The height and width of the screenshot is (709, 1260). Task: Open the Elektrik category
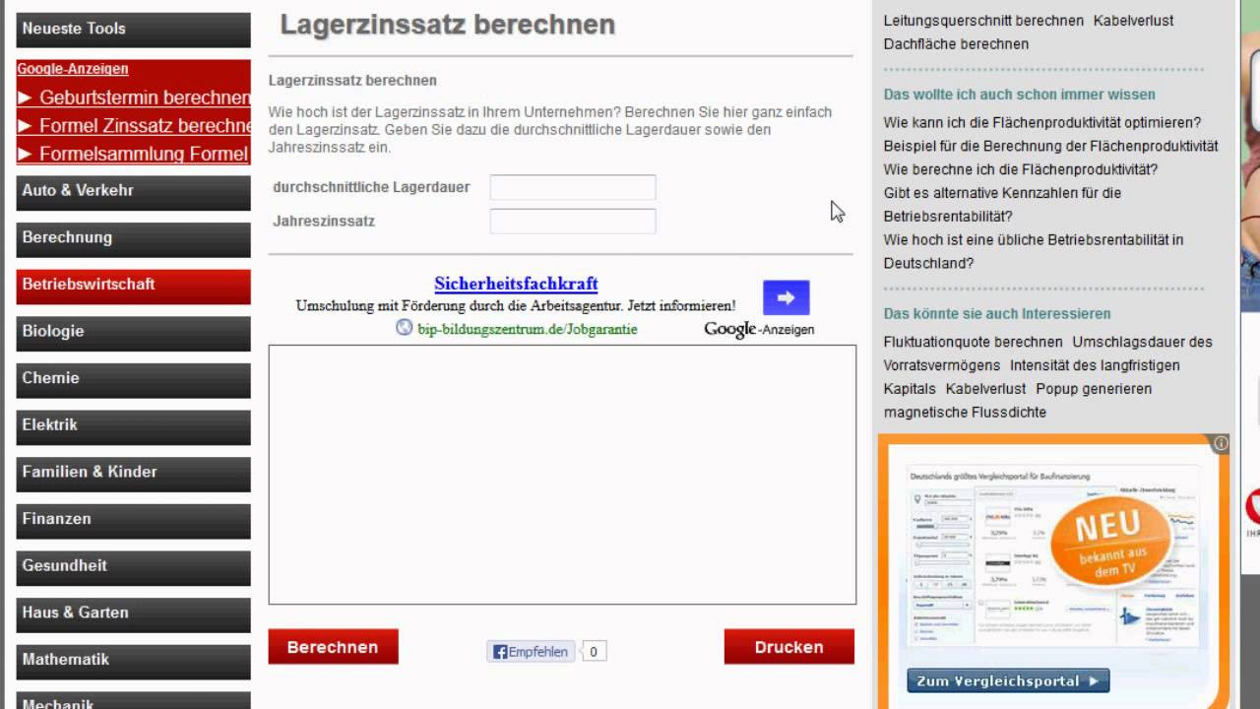point(134,425)
